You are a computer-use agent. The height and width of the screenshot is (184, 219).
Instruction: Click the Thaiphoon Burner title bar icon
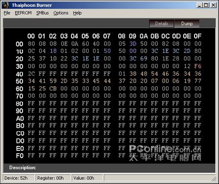(5, 5)
